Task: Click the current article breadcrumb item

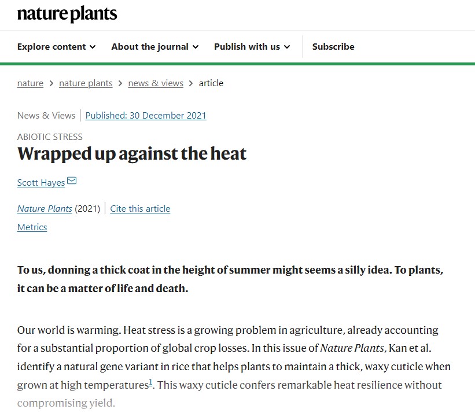Action: 211,83
